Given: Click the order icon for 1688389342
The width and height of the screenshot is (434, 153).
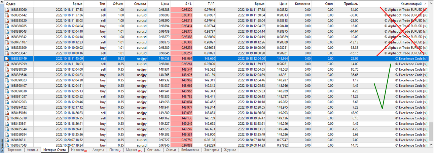Looking at the screenshot, I should coord(7,37).
